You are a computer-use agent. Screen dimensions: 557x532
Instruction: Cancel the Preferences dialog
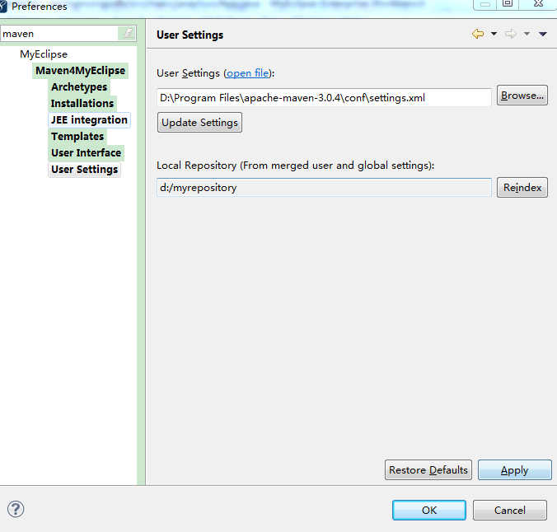pos(510,511)
